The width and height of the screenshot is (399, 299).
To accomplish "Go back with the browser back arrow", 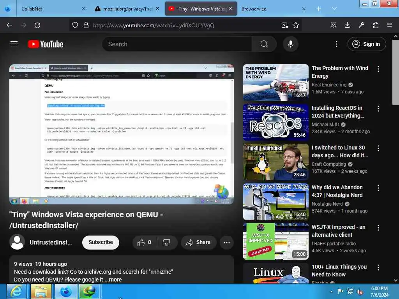I will tap(9, 25).
